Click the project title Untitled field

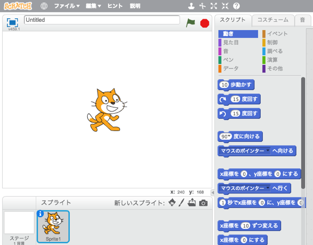coord(102,20)
